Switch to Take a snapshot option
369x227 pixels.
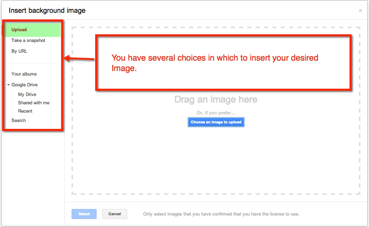click(28, 41)
